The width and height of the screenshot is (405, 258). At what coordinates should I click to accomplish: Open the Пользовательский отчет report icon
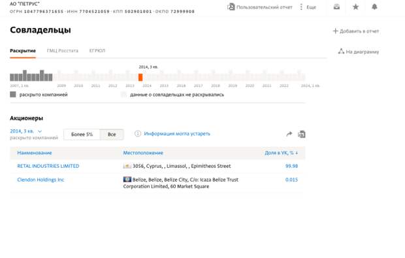(231, 7)
